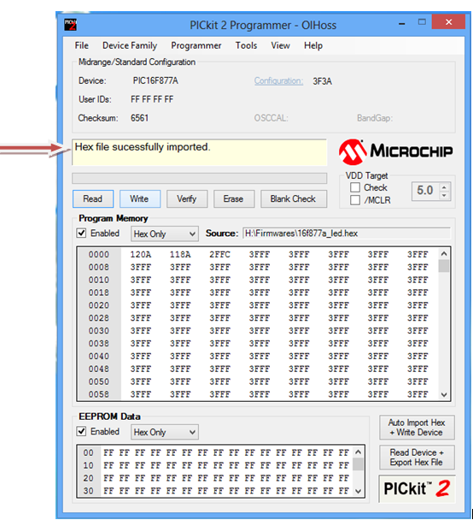Toggle the VDD Target Check checkbox
The height and width of the screenshot is (520, 473).
(355, 187)
